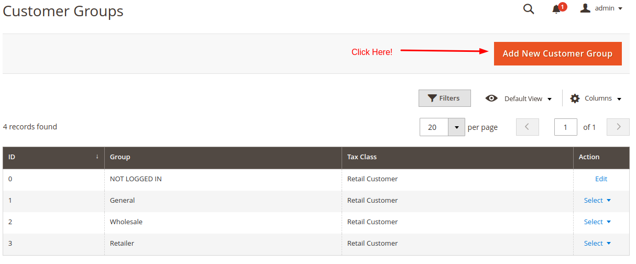The width and height of the screenshot is (636, 264).
Task: Click the Customer Groups page title
Action: [63, 11]
